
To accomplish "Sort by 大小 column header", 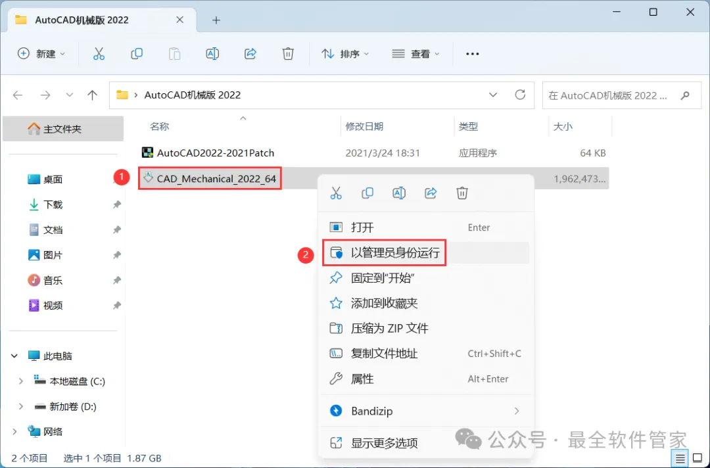I will (x=563, y=127).
